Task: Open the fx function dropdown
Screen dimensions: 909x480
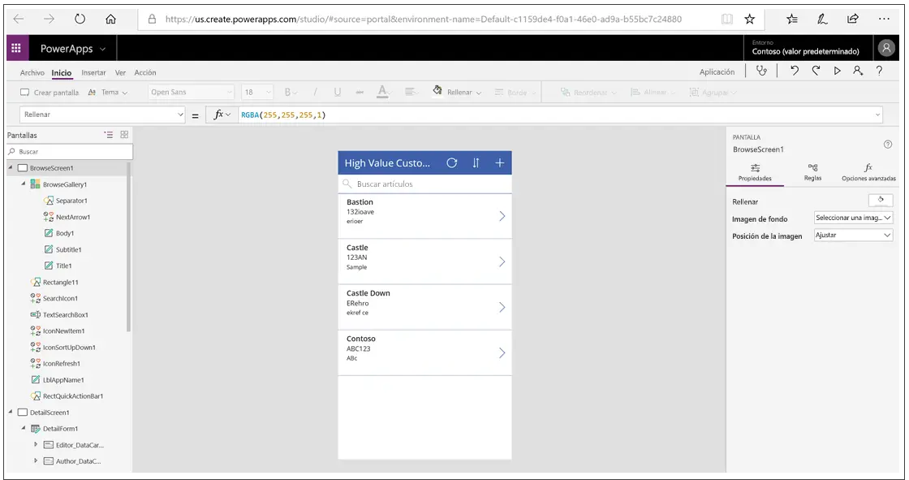Action: point(222,115)
